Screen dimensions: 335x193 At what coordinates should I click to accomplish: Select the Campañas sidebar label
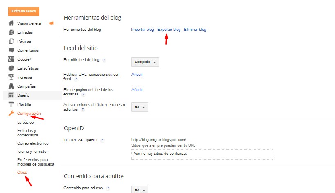click(x=26, y=86)
